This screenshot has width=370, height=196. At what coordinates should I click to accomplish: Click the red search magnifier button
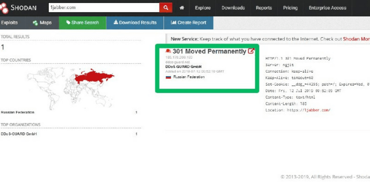point(166,7)
